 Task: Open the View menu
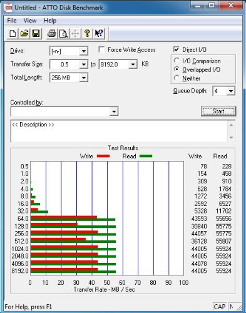(x=30, y=21)
